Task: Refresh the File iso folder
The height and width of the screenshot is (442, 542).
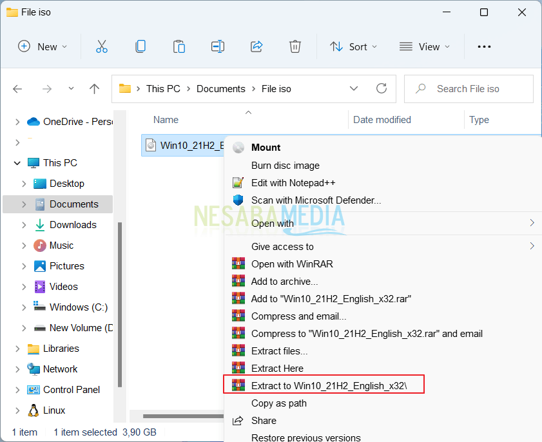Action: point(382,89)
